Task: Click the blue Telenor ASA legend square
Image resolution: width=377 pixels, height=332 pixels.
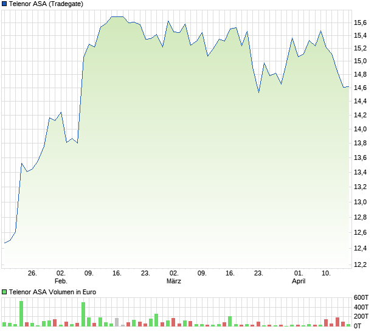Action: click(4, 4)
